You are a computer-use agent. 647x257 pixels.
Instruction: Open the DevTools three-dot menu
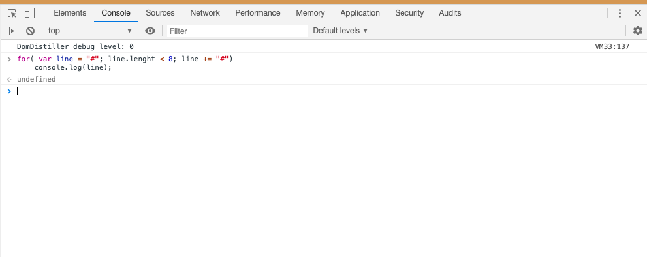[x=620, y=13]
